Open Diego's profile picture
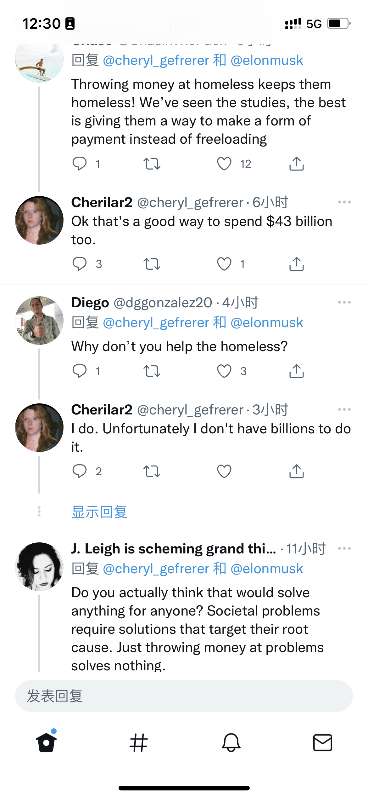The image size is (368, 798). point(39,320)
